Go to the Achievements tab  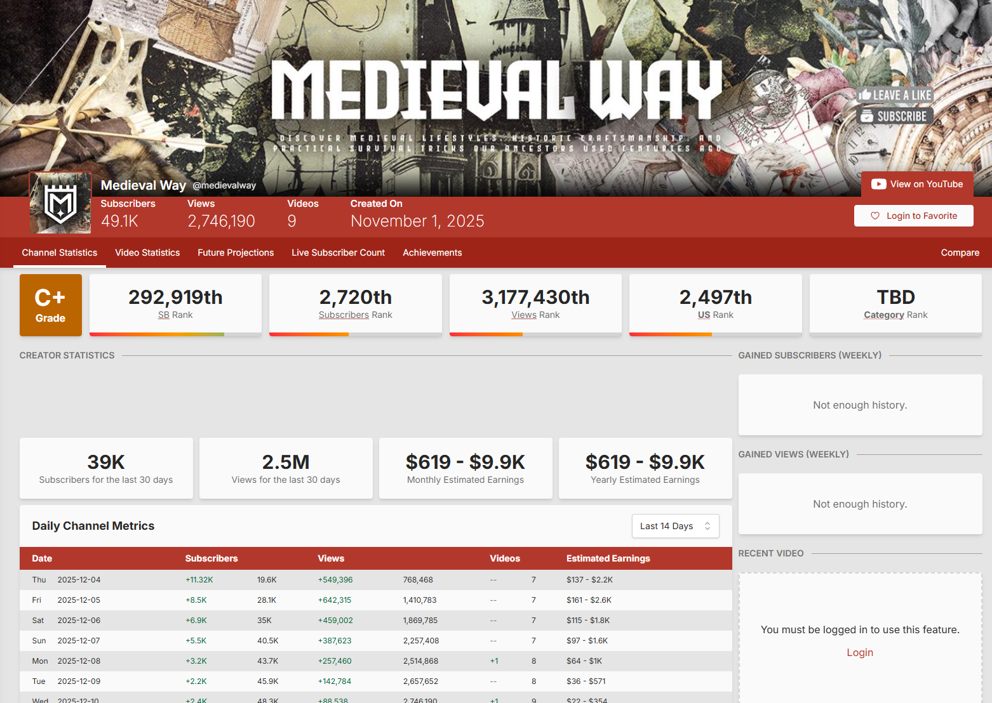(432, 253)
